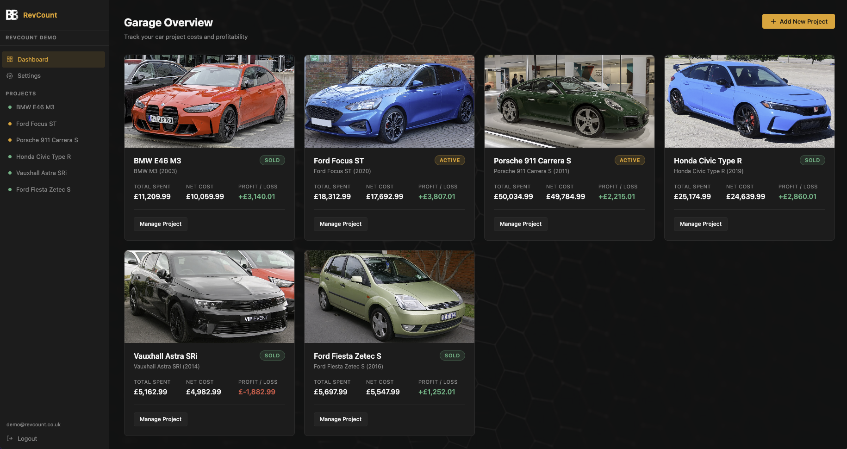The width and height of the screenshot is (847, 449).
Task: Click the Ford Focus ST card title
Action: click(x=339, y=161)
